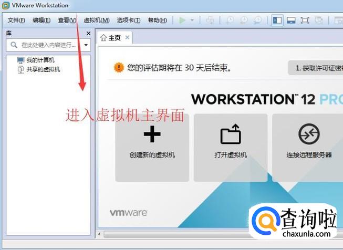Click the full screen mode icon
This screenshot has width=343, height=250.
(305, 20)
